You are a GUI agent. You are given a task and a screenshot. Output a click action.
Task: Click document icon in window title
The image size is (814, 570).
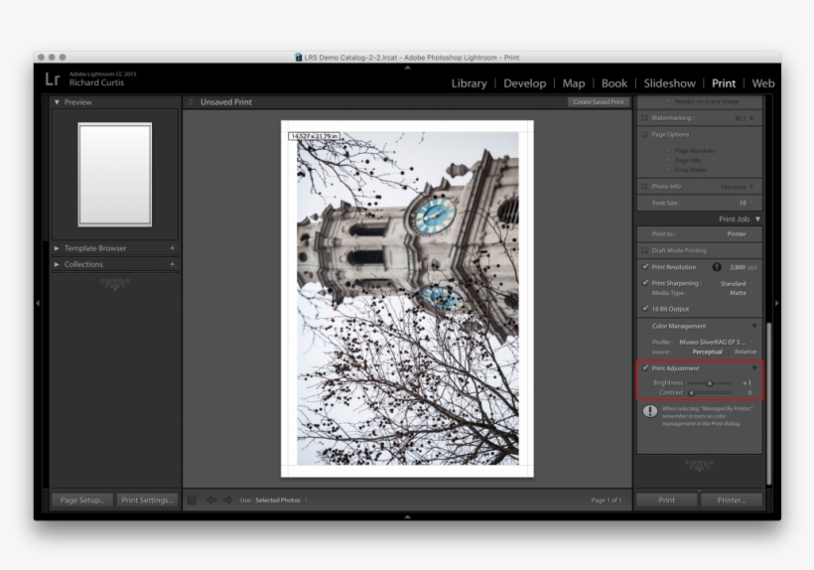(299, 58)
